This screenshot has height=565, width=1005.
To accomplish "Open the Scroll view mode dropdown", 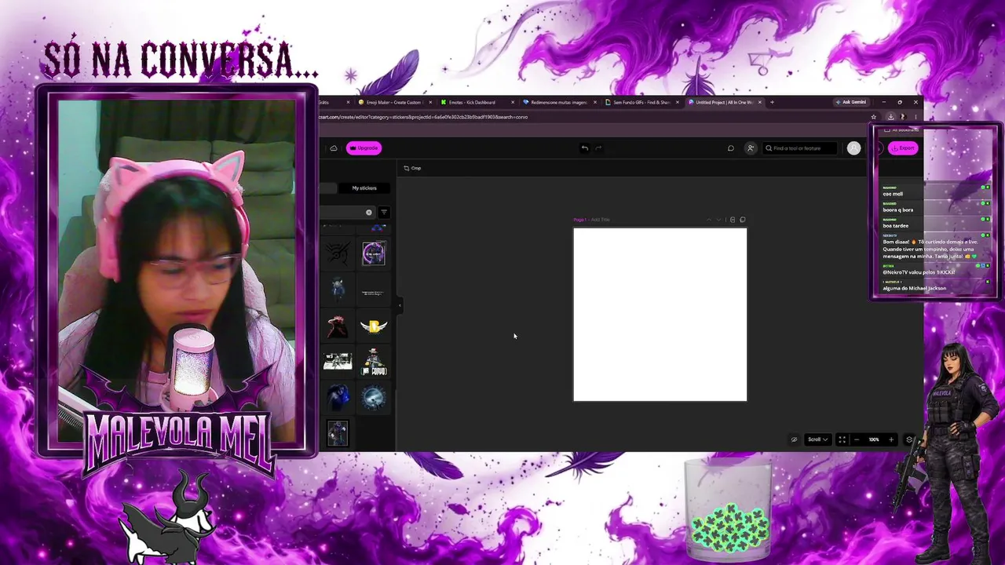I will [x=818, y=439].
